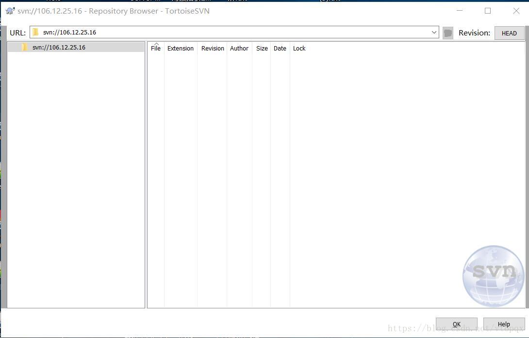Click the HEAD revision button
Image resolution: width=529 pixels, height=338 pixels.
pos(509,33)
